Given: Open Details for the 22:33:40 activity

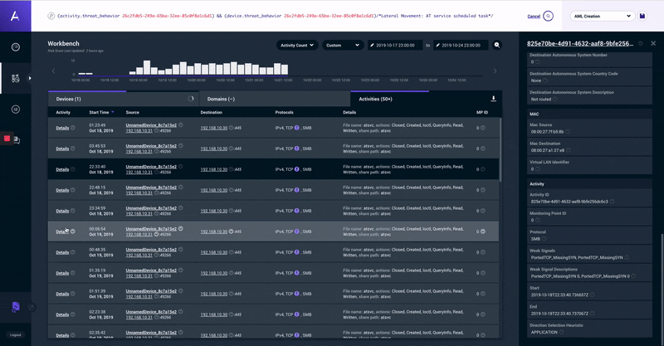Looking at the screenshot, I should pyautogui.click(x=62, y=169).
